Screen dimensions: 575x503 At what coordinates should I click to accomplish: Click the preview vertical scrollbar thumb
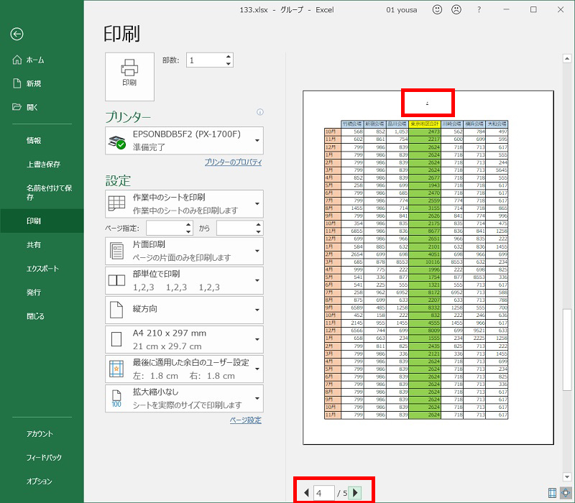coord(567,350)
